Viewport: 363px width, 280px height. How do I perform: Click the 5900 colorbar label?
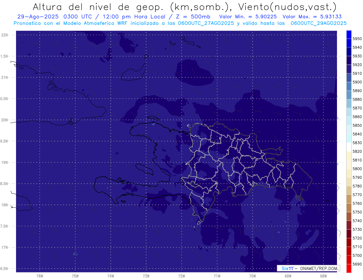(357, 82)
